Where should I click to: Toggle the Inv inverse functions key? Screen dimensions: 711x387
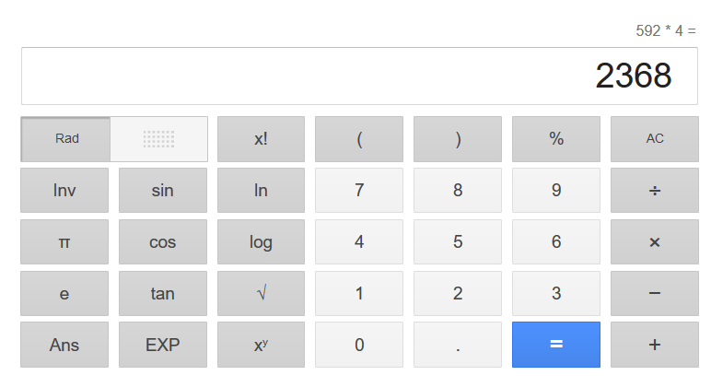click(x=64, y=191)
